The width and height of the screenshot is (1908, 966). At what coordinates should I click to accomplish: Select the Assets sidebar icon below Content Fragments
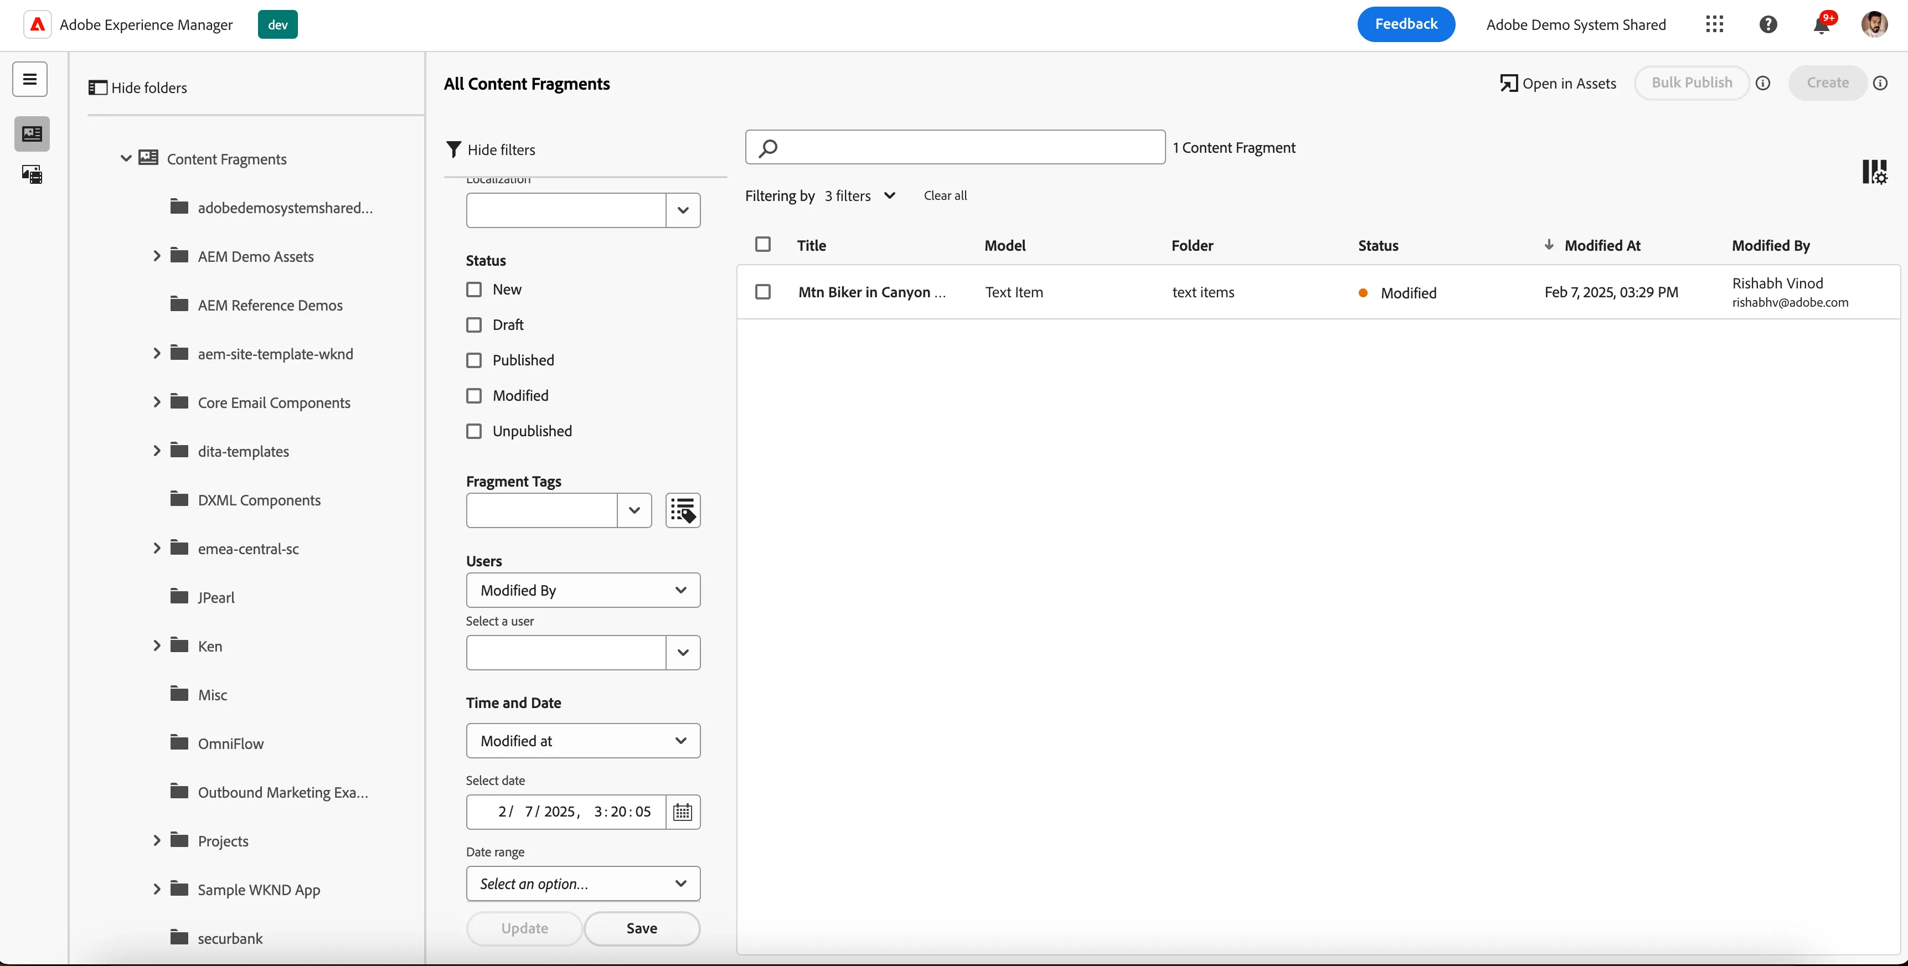[x=32, y=175]
